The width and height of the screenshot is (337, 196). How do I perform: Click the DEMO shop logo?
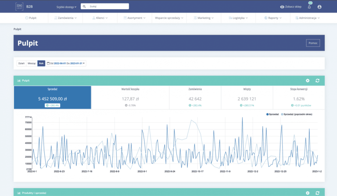coord(19,7)
